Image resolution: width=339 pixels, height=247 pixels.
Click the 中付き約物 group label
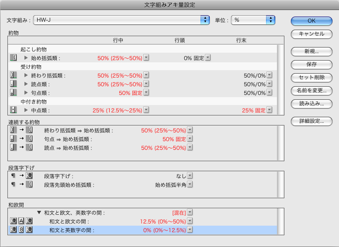tap(34, 102)
